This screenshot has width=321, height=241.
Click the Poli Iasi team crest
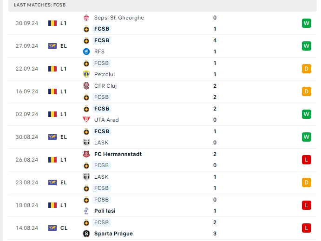click(86, 211)
